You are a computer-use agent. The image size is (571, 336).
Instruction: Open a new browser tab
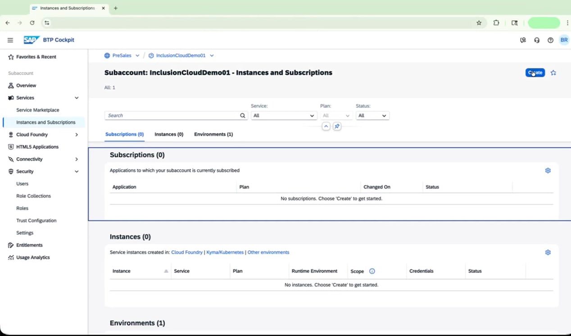click(x=116, y=8)
